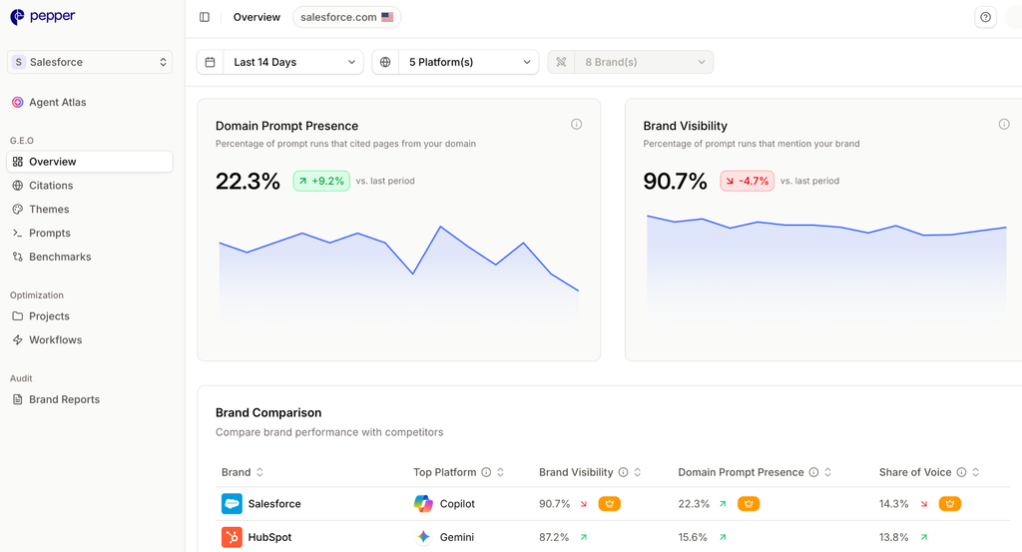
Task: Click the info icon on Domain Prompt Presence card
Action: (x=576, y=124)
